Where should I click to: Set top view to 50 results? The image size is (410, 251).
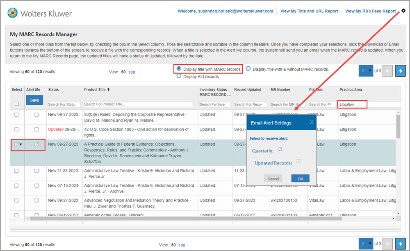pos(123,72)
